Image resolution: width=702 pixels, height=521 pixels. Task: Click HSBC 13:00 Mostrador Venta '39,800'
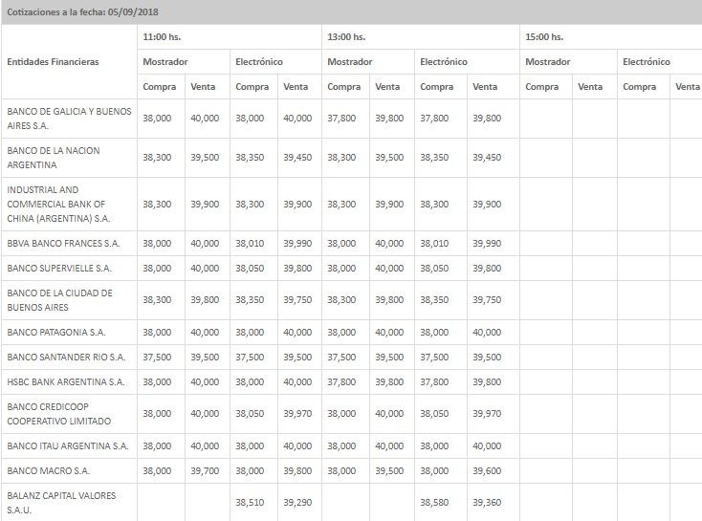tap(389, 381)
